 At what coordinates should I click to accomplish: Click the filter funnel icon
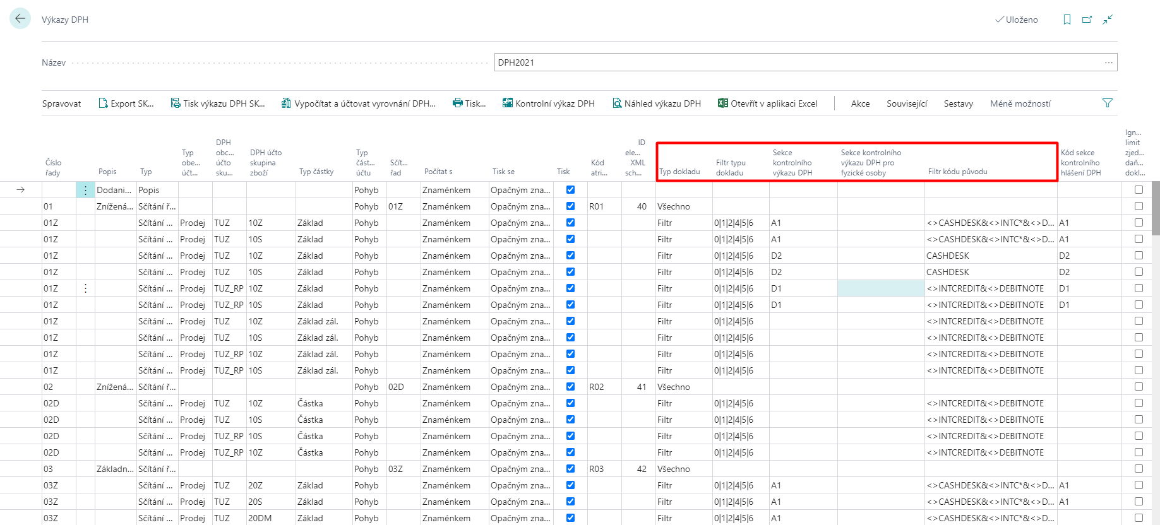pyautogui.click(x=1107, y=103)
